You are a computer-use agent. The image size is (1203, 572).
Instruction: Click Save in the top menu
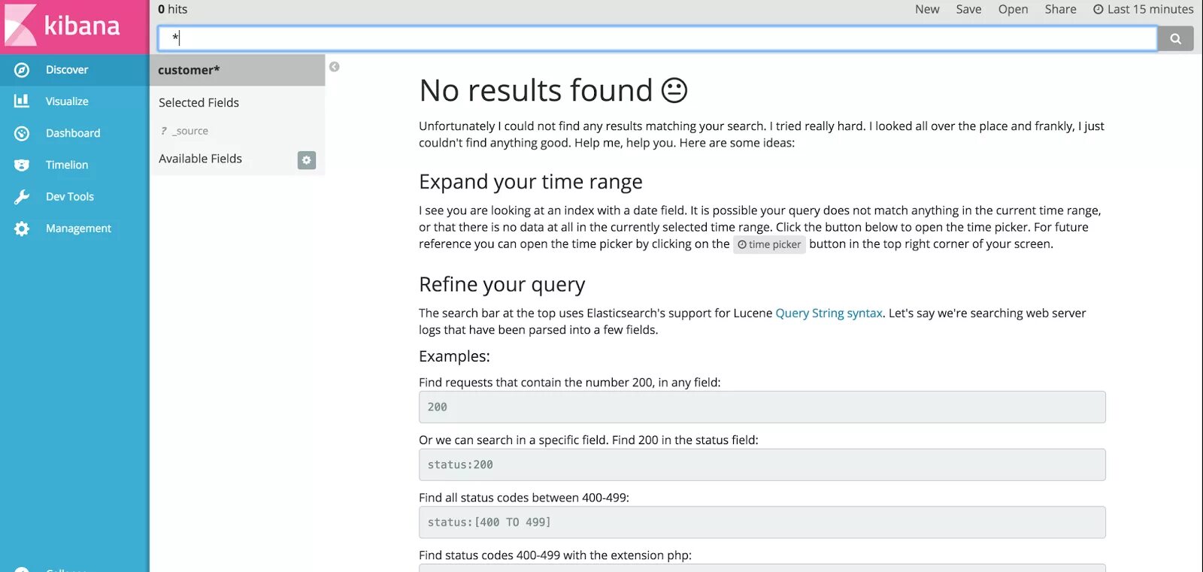coord(968,9)
